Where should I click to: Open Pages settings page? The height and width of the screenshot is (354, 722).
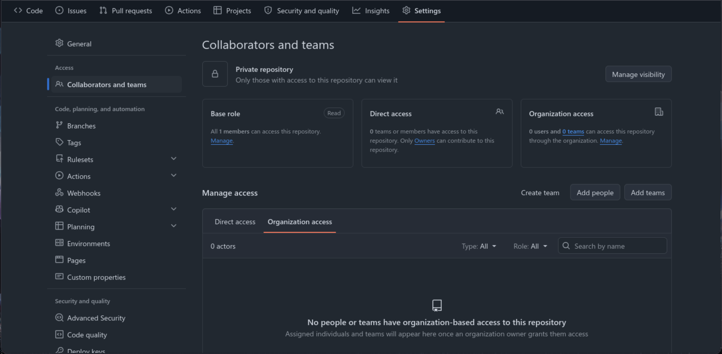pyautogui.click(x=117, y=260)
